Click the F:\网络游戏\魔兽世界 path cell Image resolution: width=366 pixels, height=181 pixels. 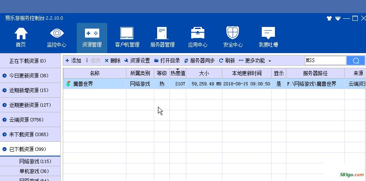[316, 84]
